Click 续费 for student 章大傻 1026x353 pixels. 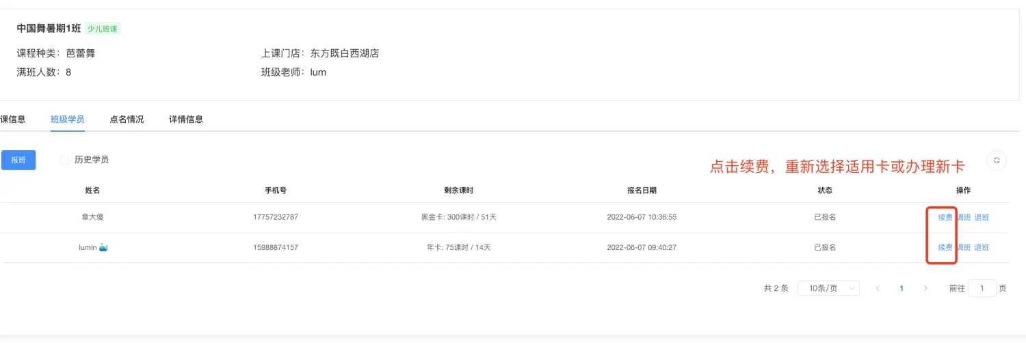pos(945,217)
